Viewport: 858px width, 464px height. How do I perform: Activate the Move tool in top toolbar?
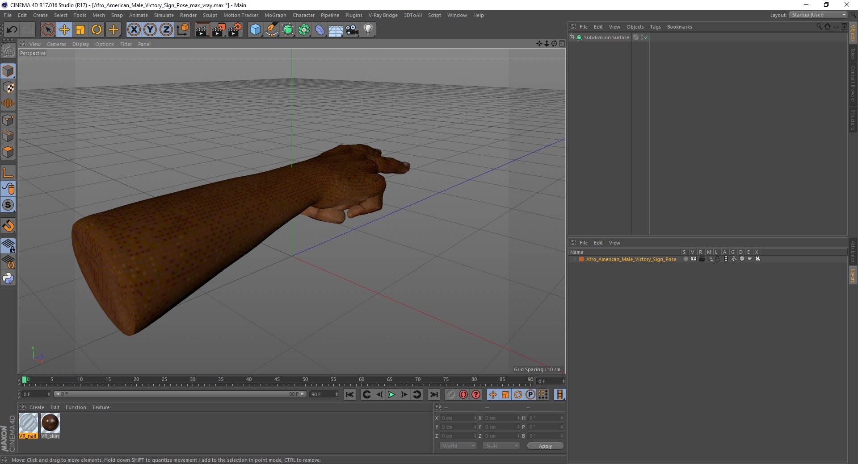pos(64,30)
